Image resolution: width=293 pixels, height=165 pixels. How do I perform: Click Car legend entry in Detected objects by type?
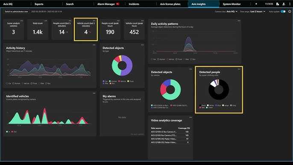(x=105, y=81)
